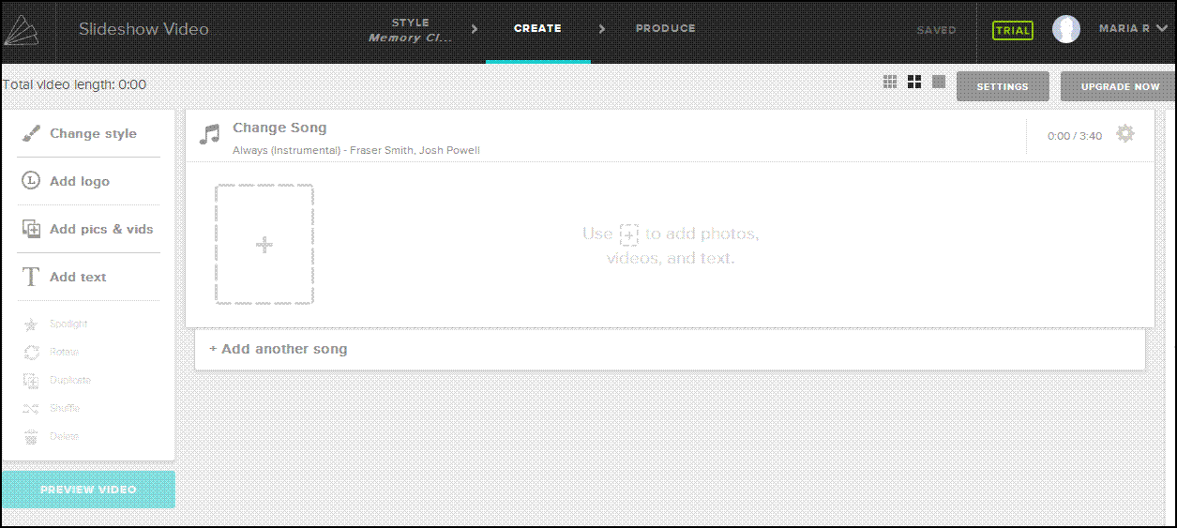Click the song name Always (Instrumental)
The width and height of the screenshot is (1177, 528).
click(x=356, y=150)
